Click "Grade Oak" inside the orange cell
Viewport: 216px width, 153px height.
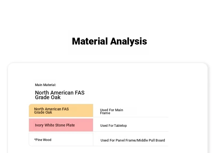(x=43, y=113)
